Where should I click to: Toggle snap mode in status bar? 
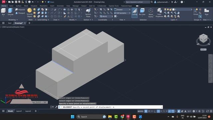pos(149,111)
